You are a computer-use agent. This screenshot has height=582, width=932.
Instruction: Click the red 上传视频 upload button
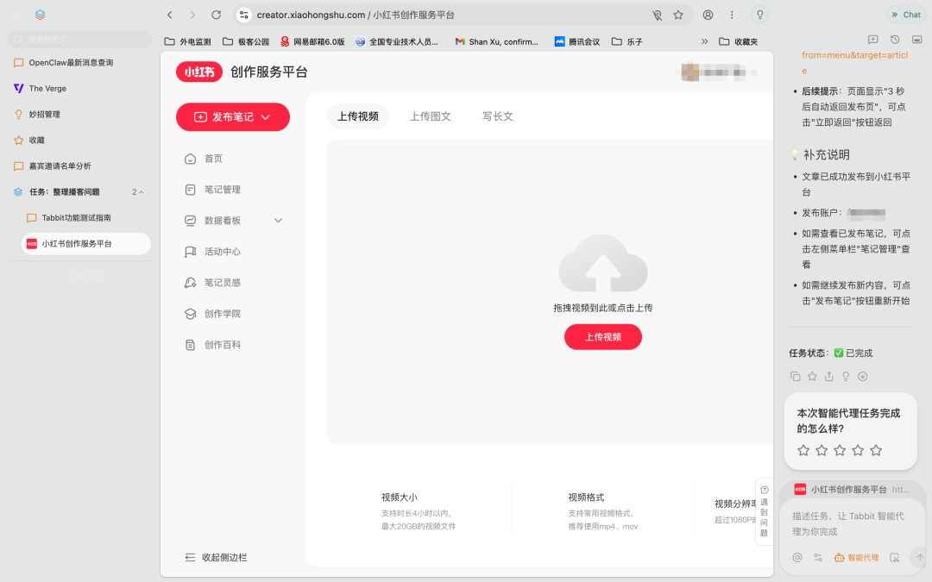pyautogui.click(x=602, y=337)
